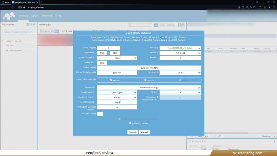Collapse the Advanced settings section

(x=199, y=87)
